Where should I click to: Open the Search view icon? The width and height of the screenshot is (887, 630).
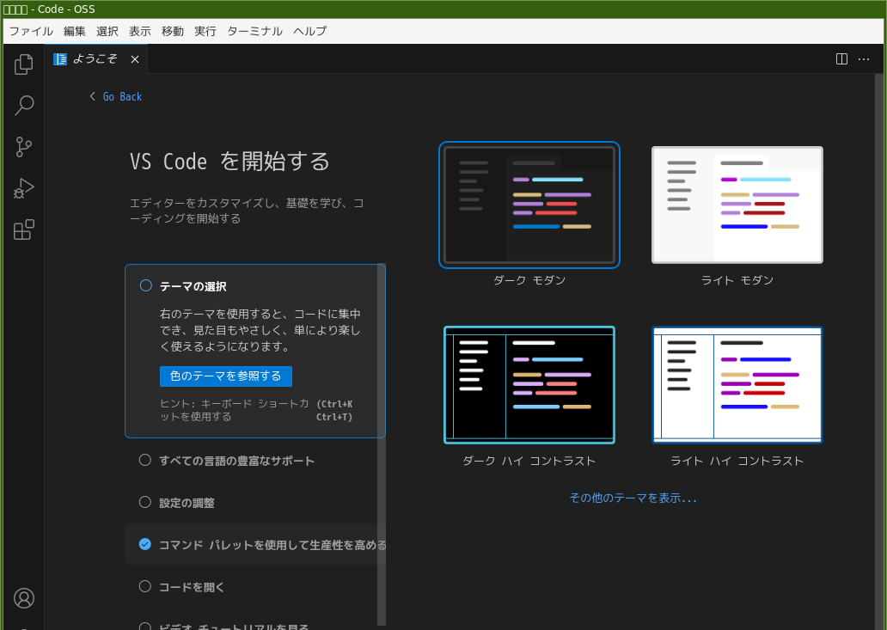click(x=24, y=106)
